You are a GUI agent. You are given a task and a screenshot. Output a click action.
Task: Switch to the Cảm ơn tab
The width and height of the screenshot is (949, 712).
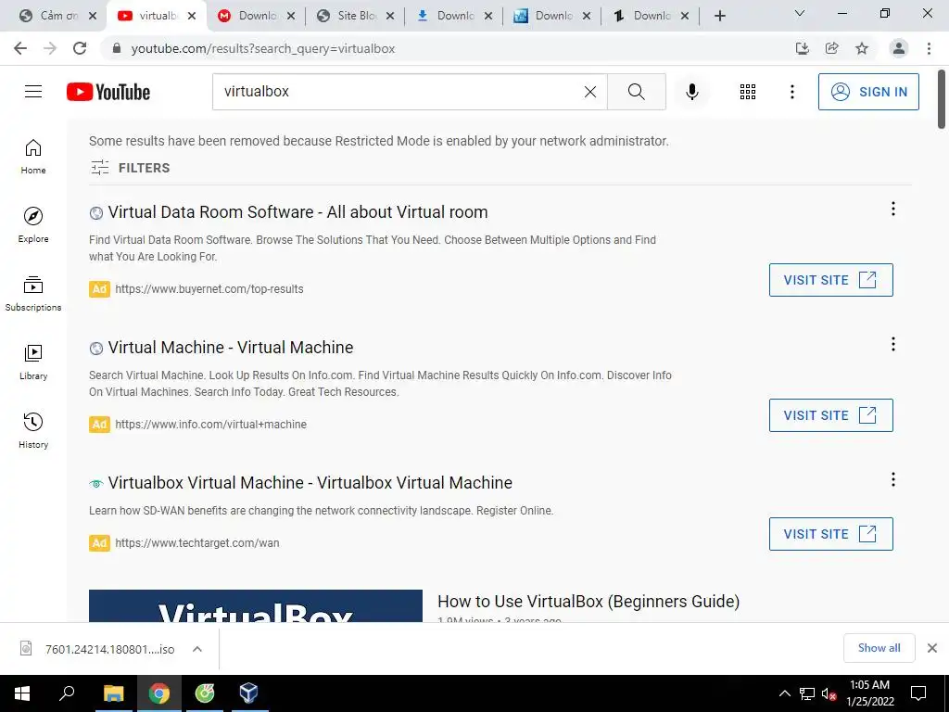coord(52,16)
